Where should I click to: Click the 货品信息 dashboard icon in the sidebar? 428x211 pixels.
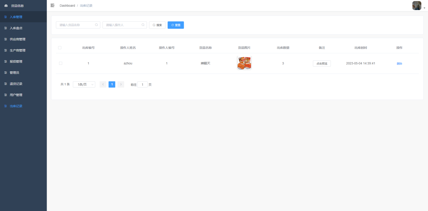tap(6, 5)
